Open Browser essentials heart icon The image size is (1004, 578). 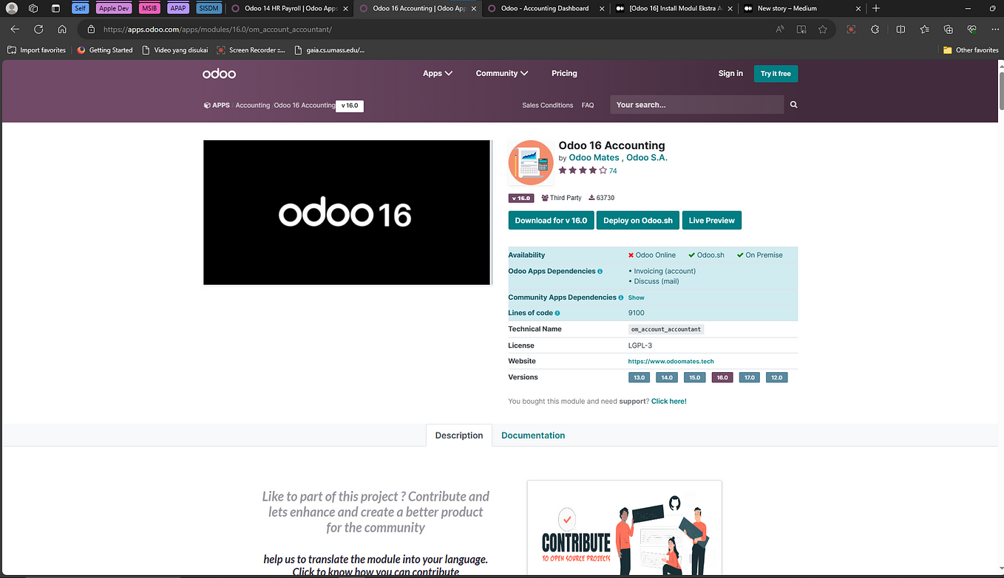(x=972, y=30)
